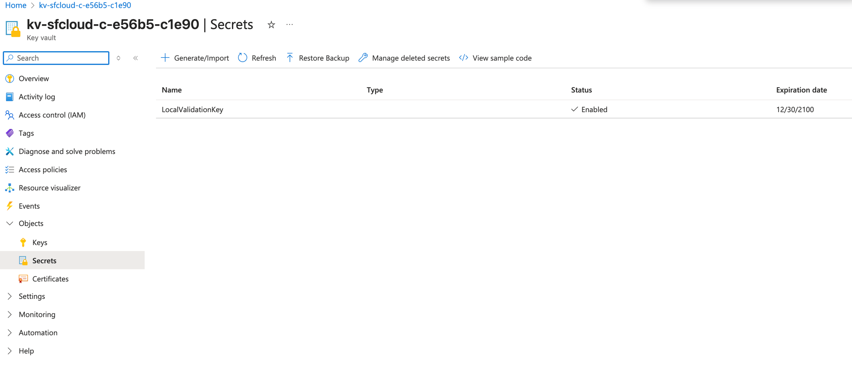852x370 pixels.
Task: Click the Certificates icon
Action: tap(23, 279)
